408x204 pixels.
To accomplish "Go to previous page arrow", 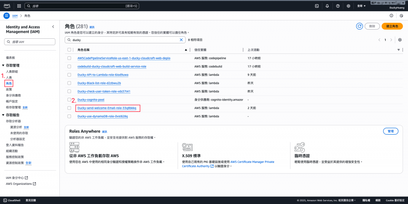I will click(x=379, y=40).
